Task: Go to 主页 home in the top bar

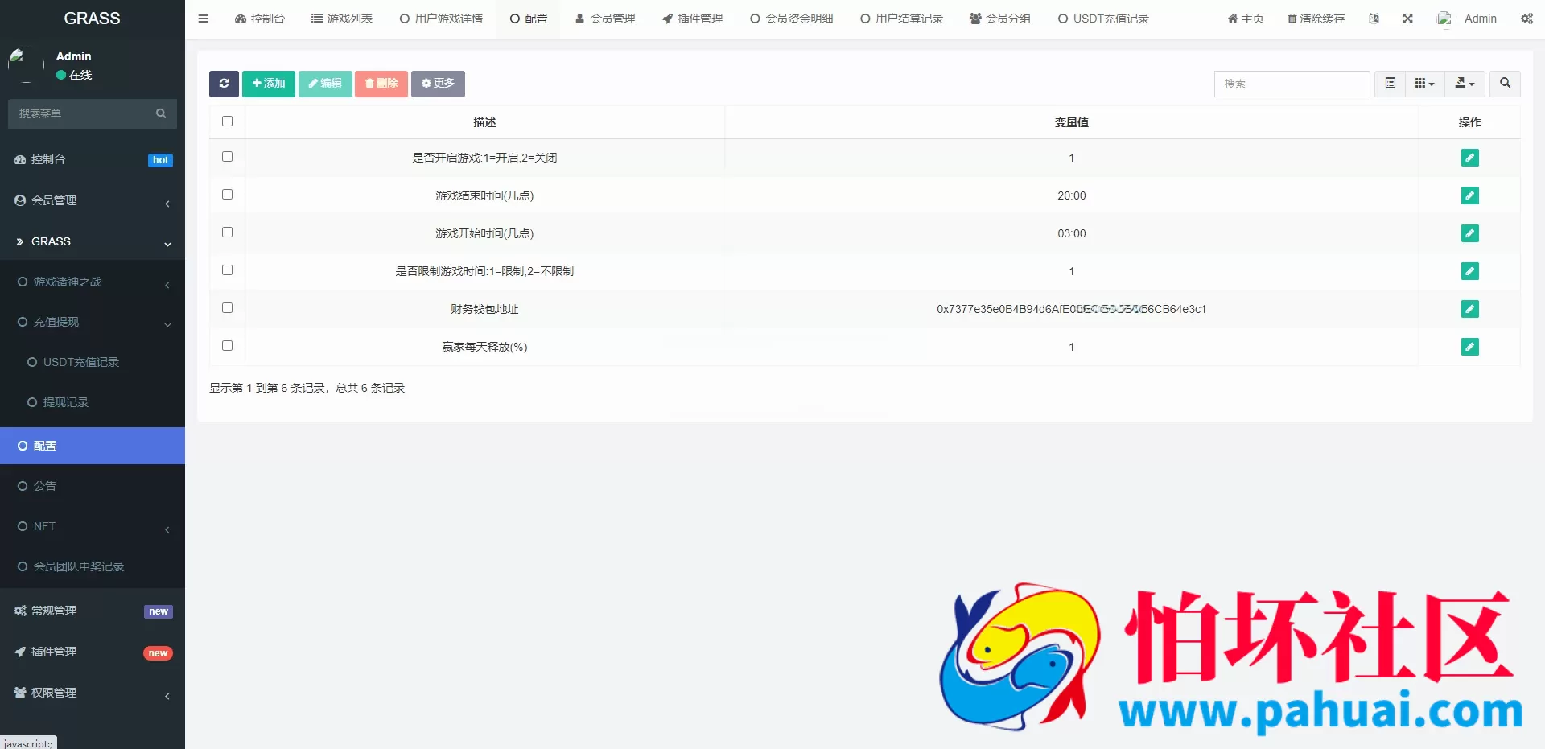Action: pyautogui.click(x=1245, y=19)
